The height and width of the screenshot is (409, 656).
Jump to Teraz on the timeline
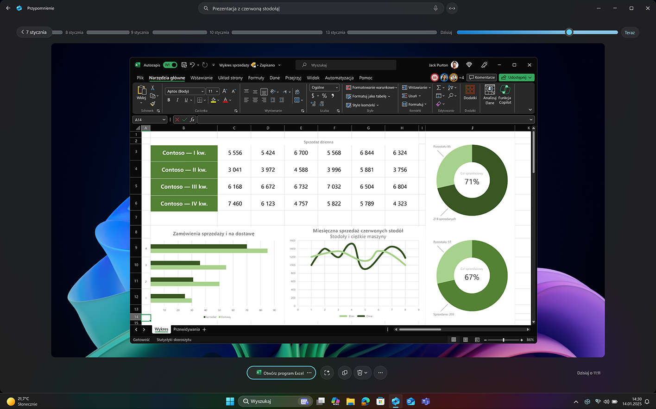[x=630, y=32]
